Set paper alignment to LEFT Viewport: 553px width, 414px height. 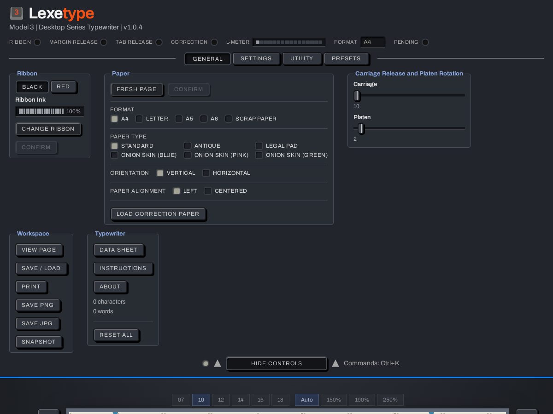[x=176, y=191]
